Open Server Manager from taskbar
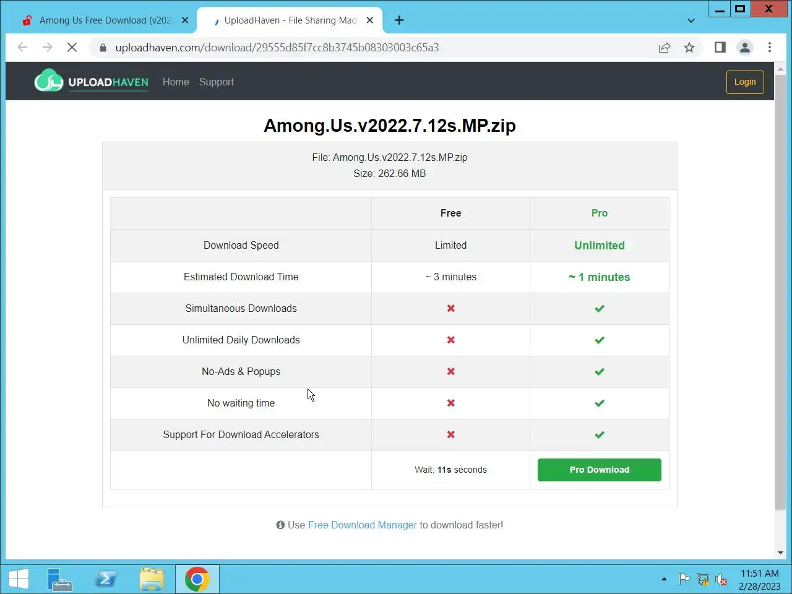The width and height of the screenshot is (792, 594). 60,579
